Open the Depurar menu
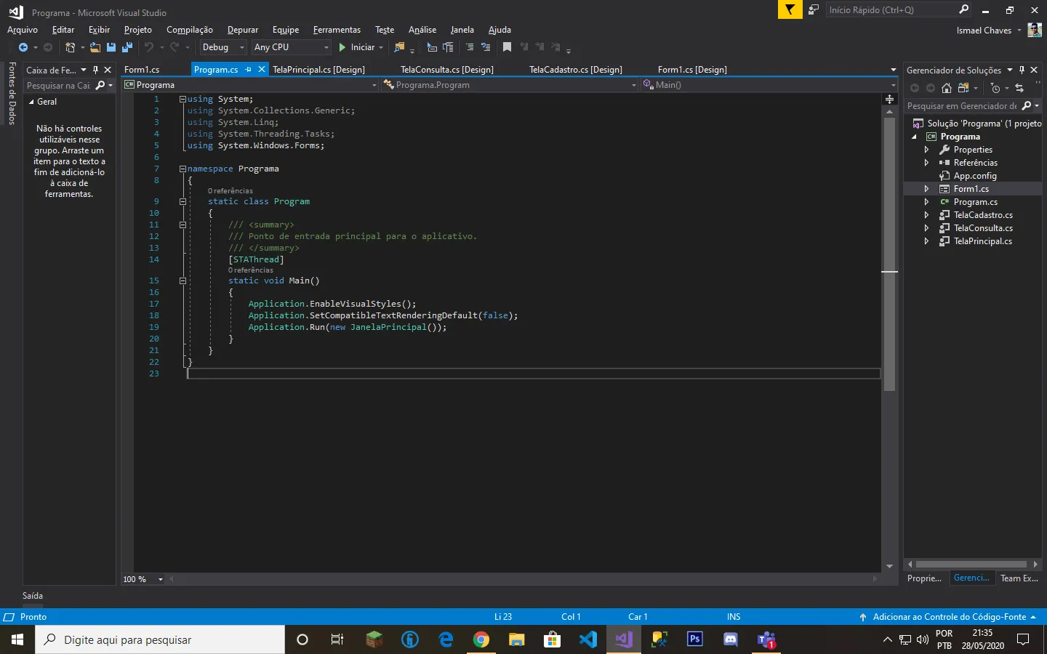The image size is (1047, 654). point(242,30)
